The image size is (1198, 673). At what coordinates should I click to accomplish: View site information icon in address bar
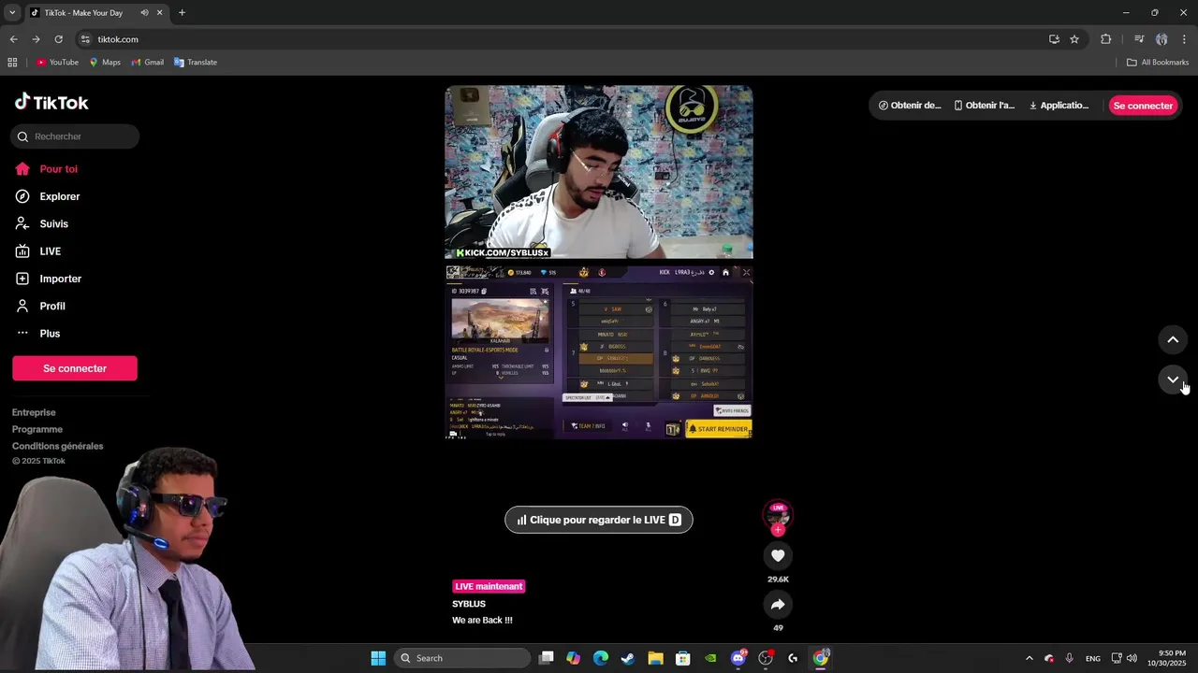[85, 39]
